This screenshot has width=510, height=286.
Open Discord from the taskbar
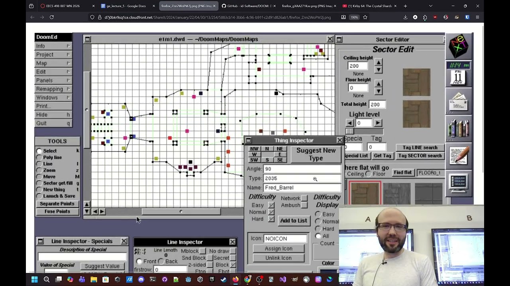point(141,280)
